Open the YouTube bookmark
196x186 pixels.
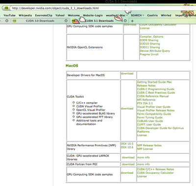click(x=9, y=15)
